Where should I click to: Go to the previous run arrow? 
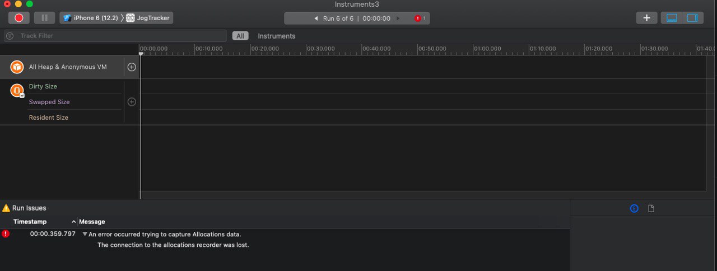[316, 18]
